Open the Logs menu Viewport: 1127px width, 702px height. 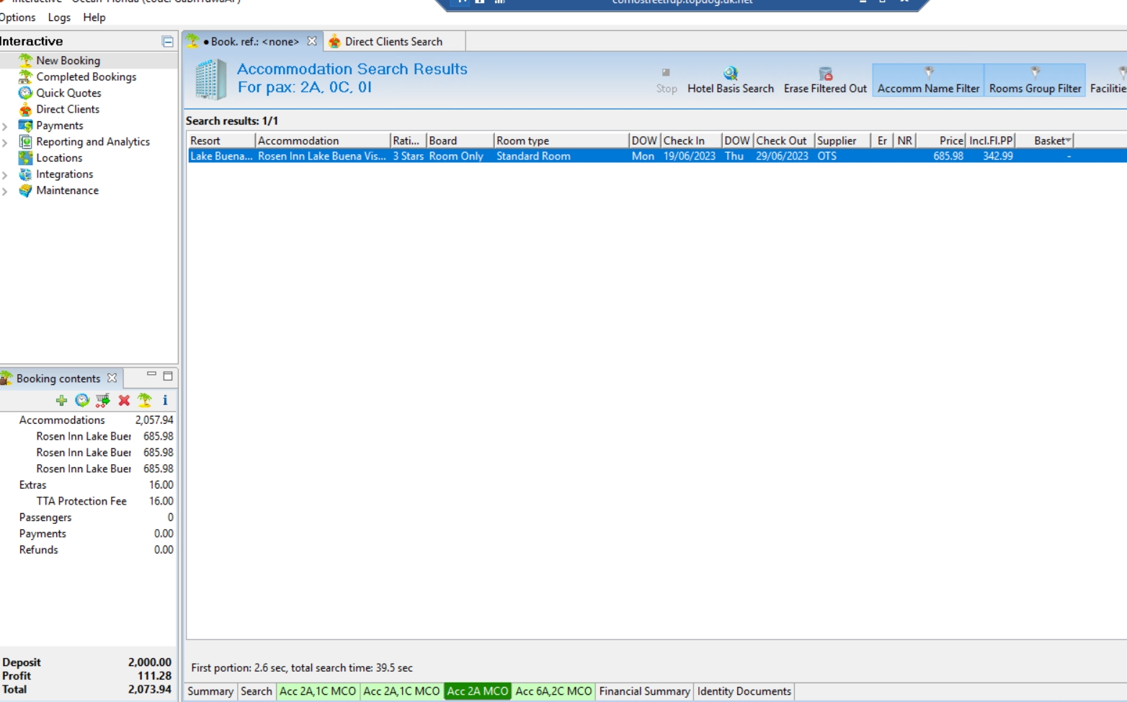tap(59, 17)
